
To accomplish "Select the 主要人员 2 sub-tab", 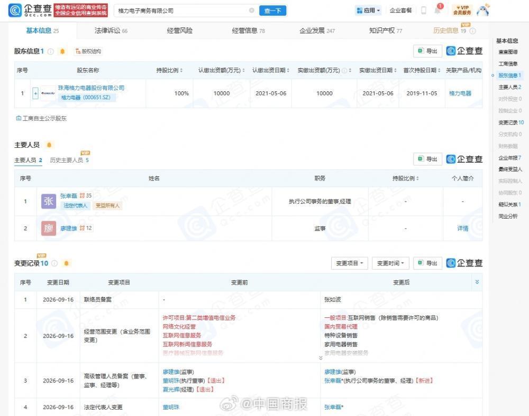I will tap(28, 160).
